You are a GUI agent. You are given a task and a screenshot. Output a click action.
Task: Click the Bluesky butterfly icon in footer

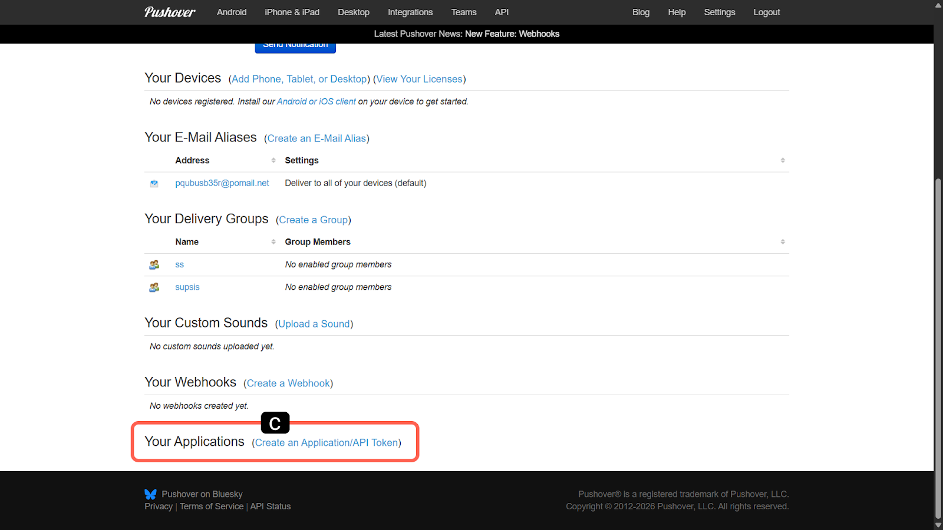(x=151, y=494)
